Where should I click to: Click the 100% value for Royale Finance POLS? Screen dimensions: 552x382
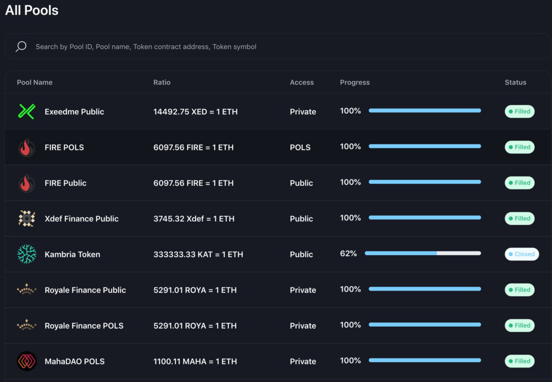point(350,325)
